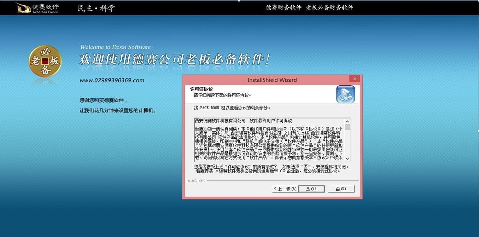
Task: Click the computer installer icon in the dialog
Action: [x=345, y=94]
